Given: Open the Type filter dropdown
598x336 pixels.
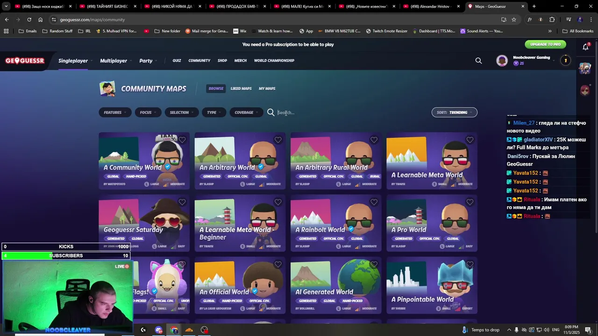Looking at the screenshot, I should (x=214, y=112).
